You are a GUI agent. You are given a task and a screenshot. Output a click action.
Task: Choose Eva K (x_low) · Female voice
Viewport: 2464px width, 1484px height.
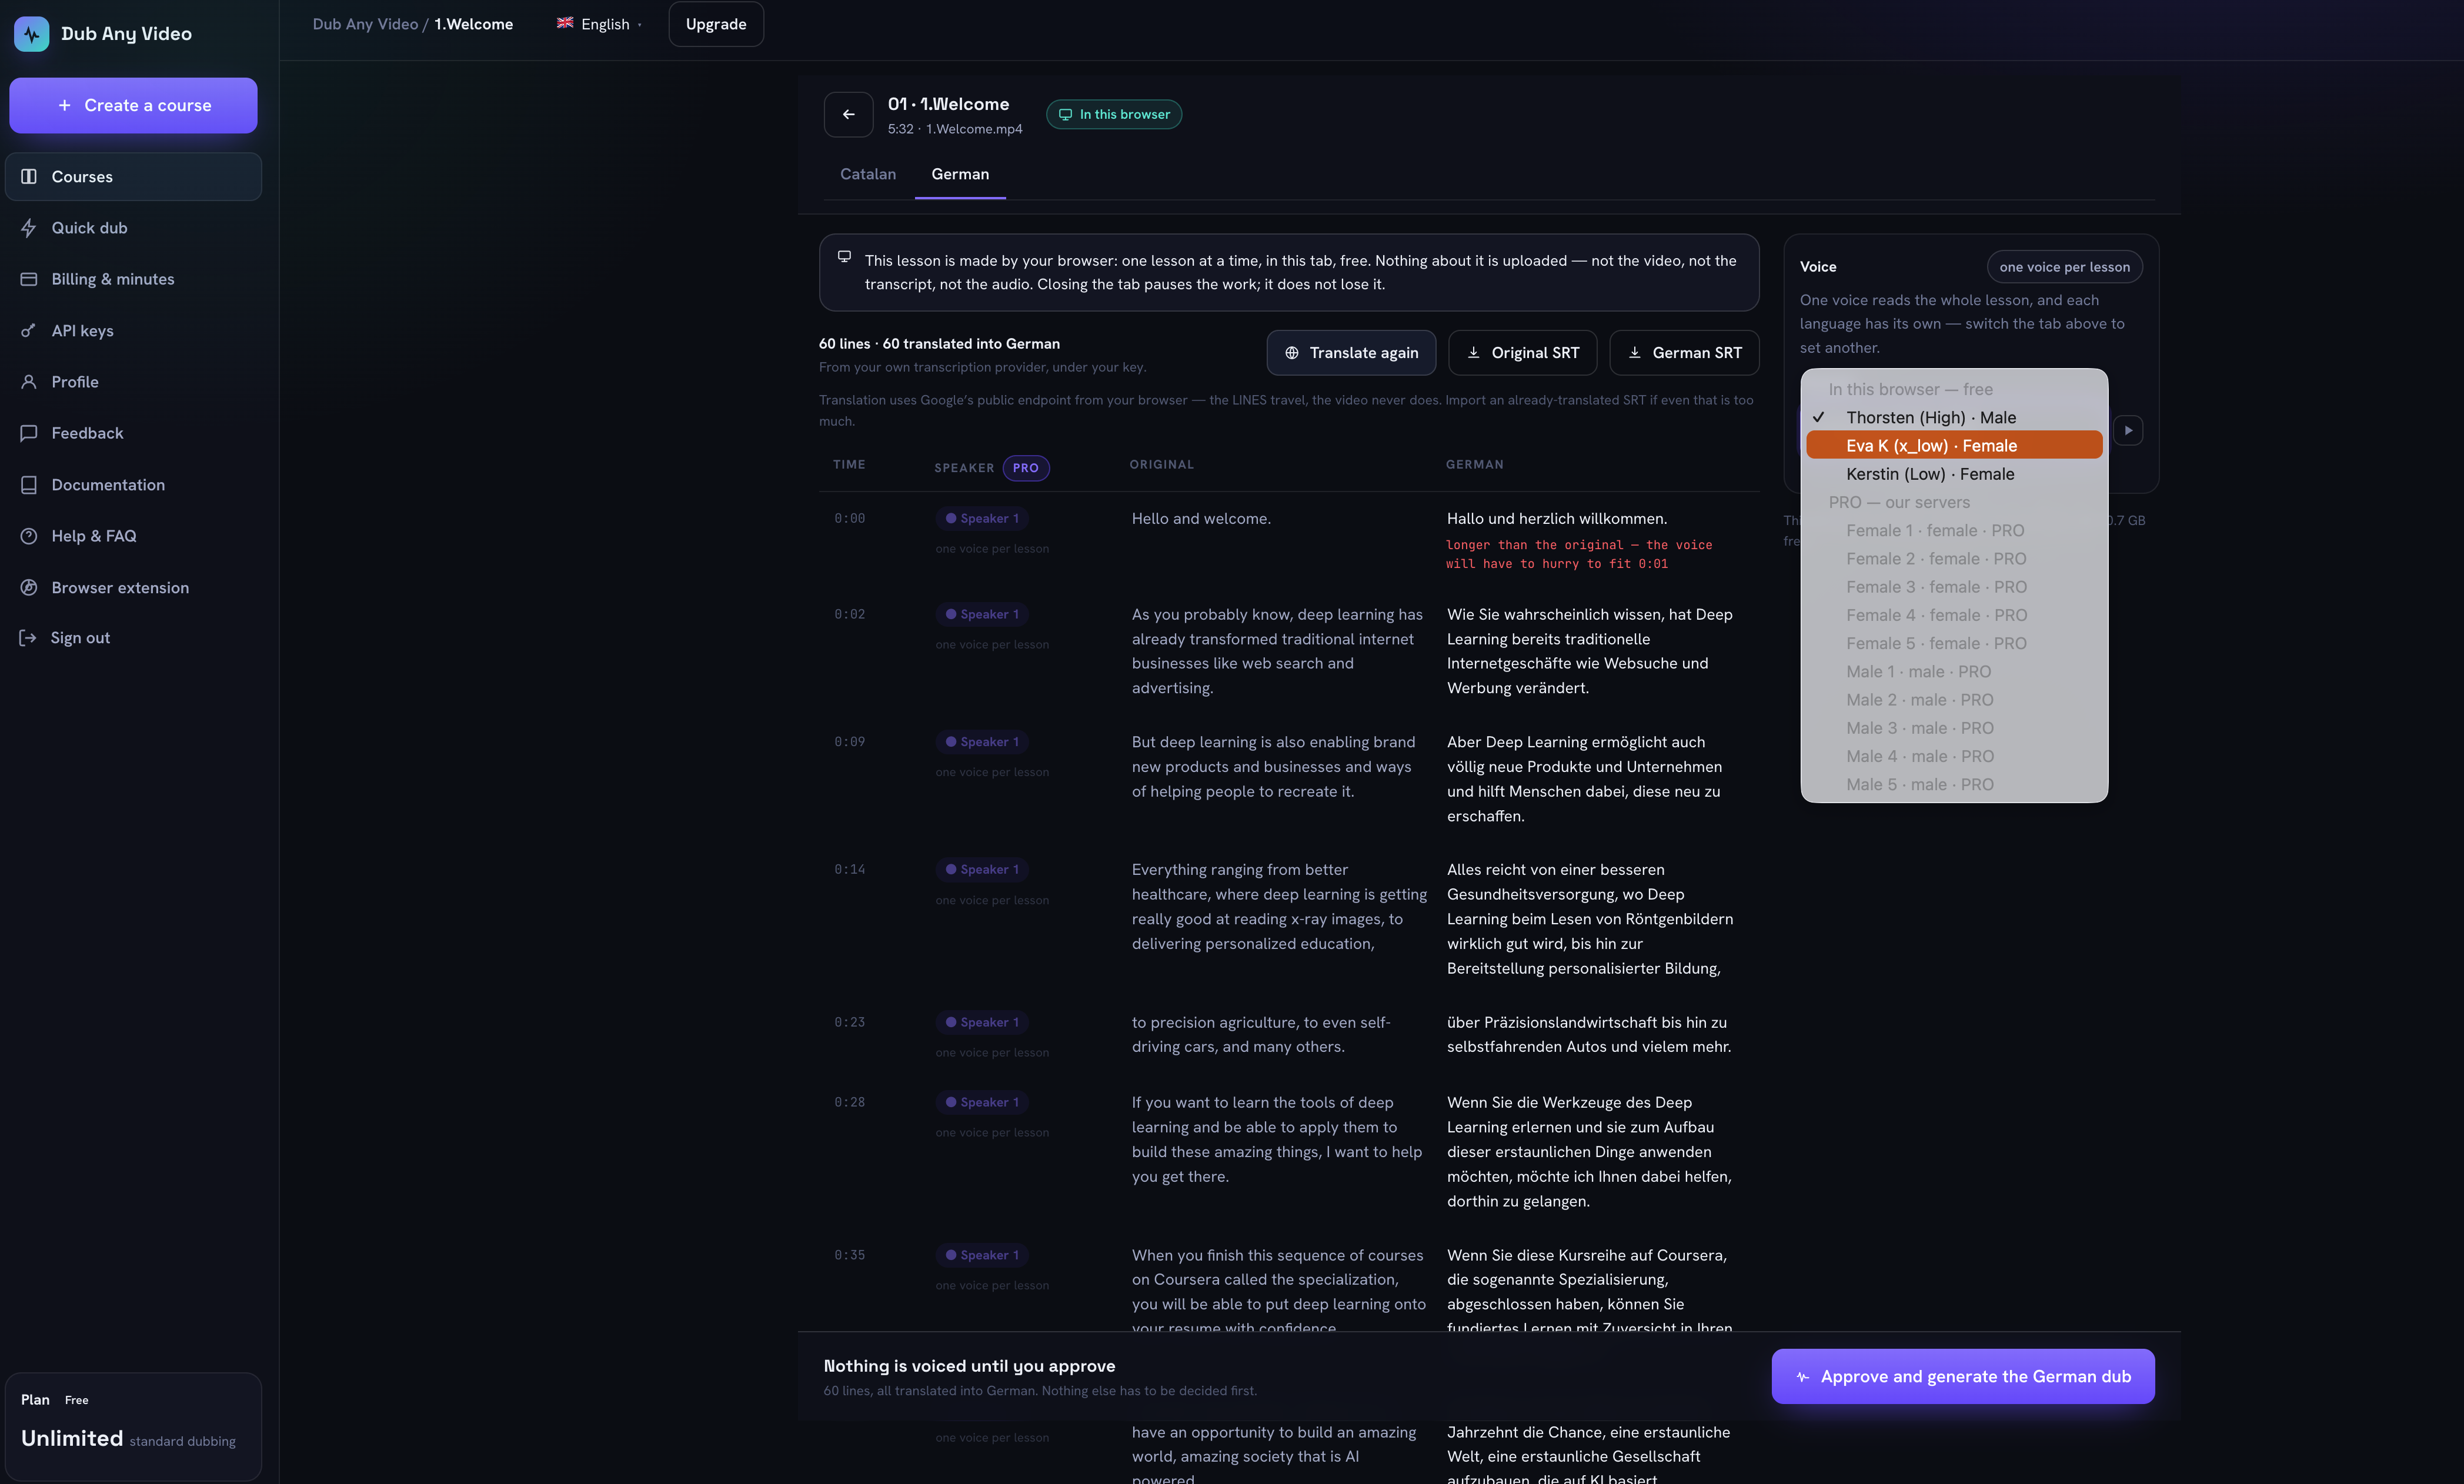click(x=1954, y=446)
